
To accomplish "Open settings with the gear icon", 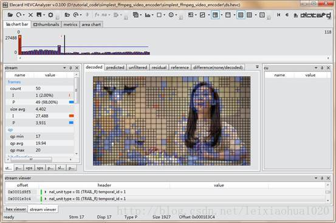I will 50,15.
